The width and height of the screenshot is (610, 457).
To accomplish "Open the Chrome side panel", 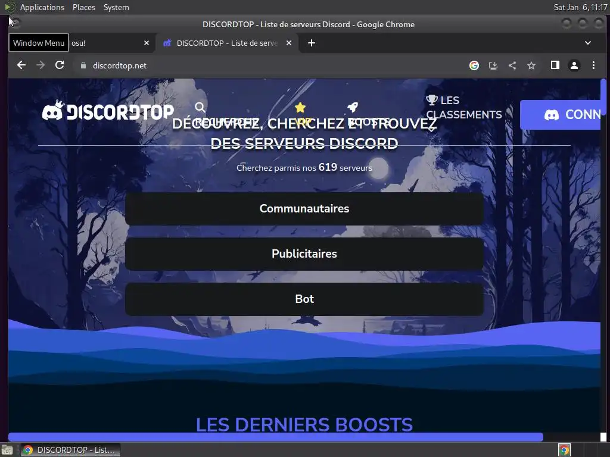I will pos(555,65).
